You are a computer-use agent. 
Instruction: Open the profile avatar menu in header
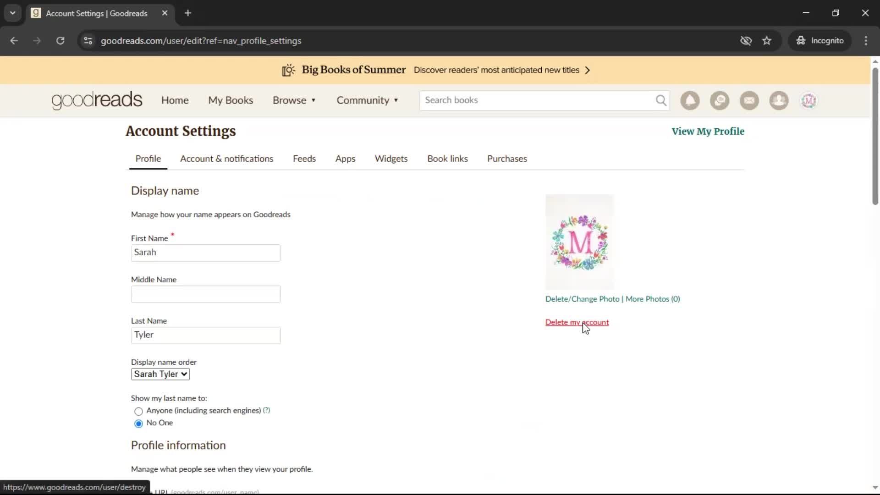point(808,100)
